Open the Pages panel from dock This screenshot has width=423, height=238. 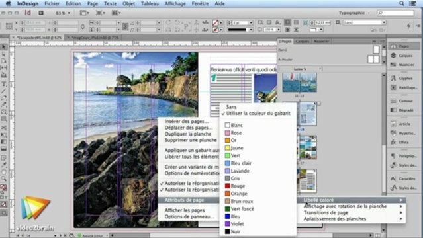pos(404,46)
